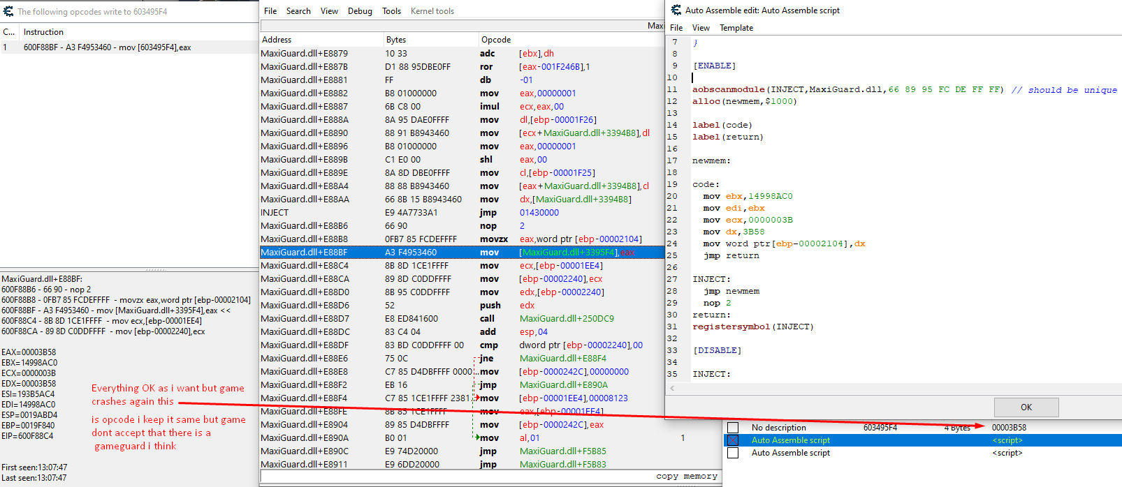
Task: Open the Auto Assemble File menu
Action: click(676, 28)
